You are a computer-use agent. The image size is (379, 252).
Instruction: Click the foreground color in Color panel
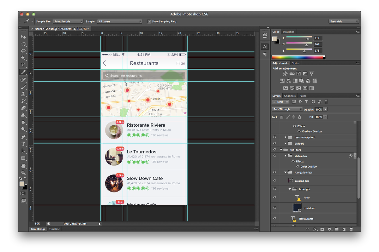click(275, 39)
